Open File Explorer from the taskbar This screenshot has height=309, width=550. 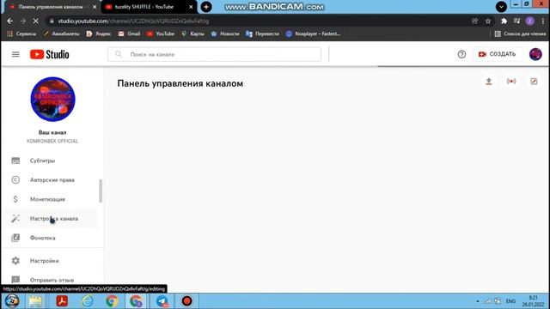[35, 301]
